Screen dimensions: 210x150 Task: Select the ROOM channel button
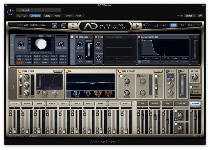click(x=155, y=103)
